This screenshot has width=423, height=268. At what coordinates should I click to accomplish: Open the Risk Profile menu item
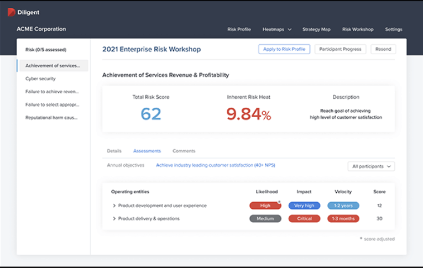(x=239, y=29)
